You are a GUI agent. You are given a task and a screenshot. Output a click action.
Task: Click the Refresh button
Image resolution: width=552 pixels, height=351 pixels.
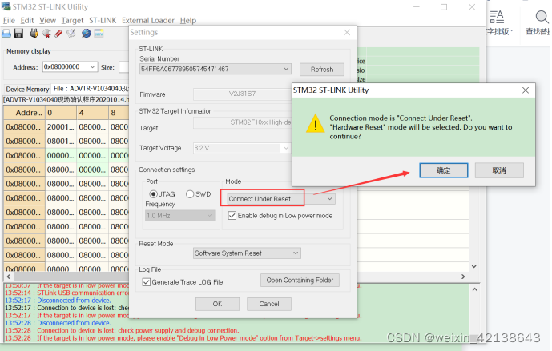(x=322, y=70)
